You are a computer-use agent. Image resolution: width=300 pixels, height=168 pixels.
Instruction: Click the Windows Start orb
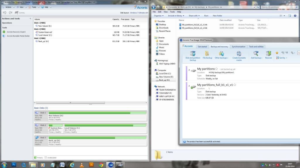click(4, 165)
